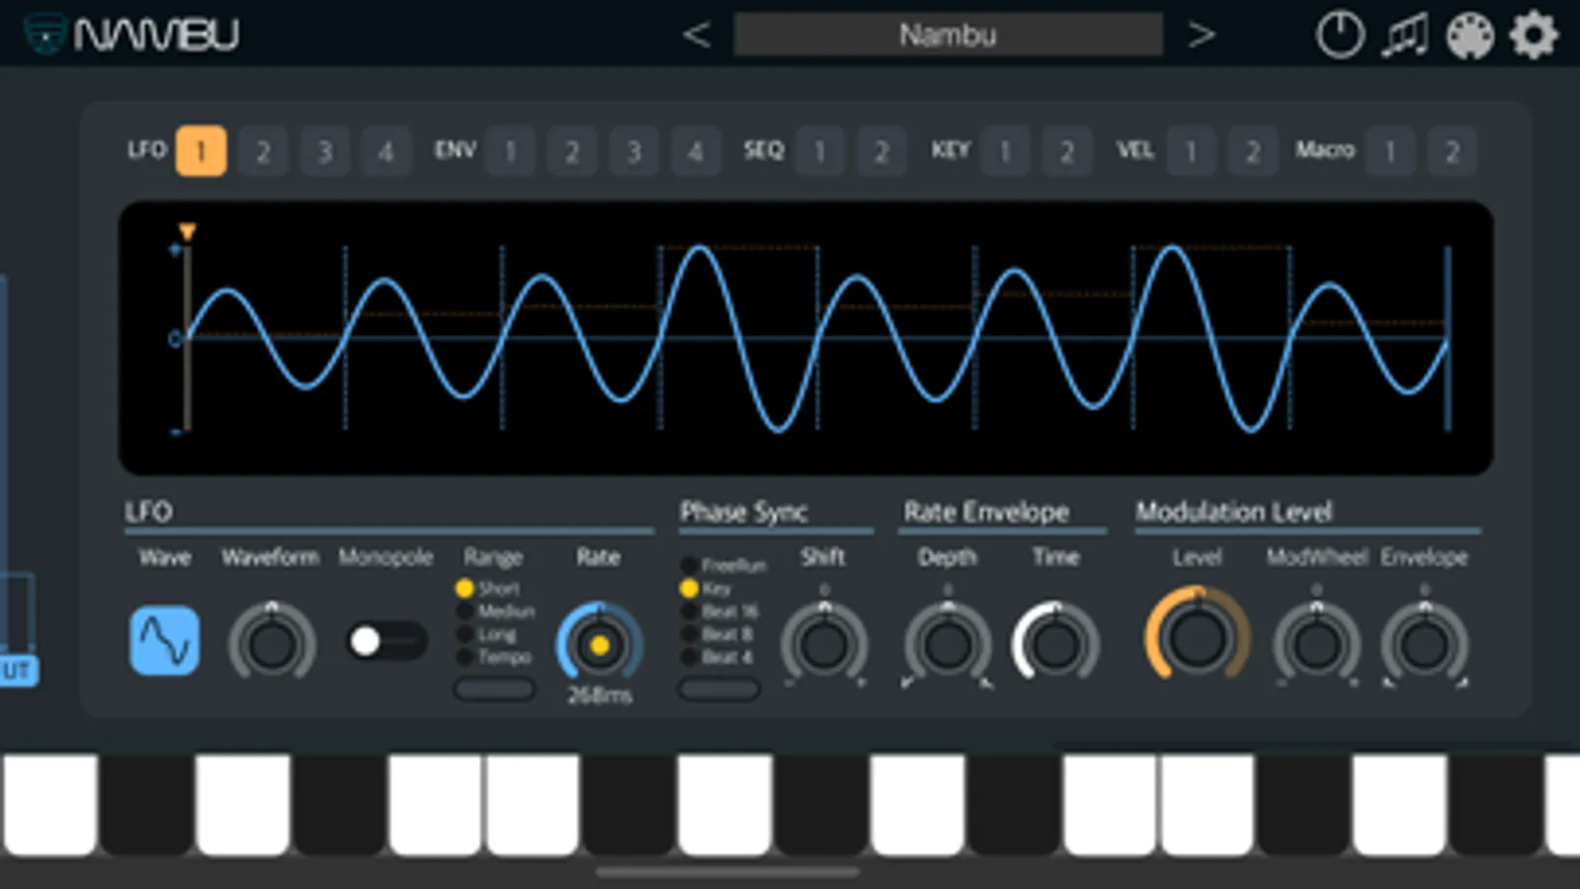Screen dimensions: 1580x889
Task: Click the orange start marker in waveform display
Action: [x=187, y=232]
